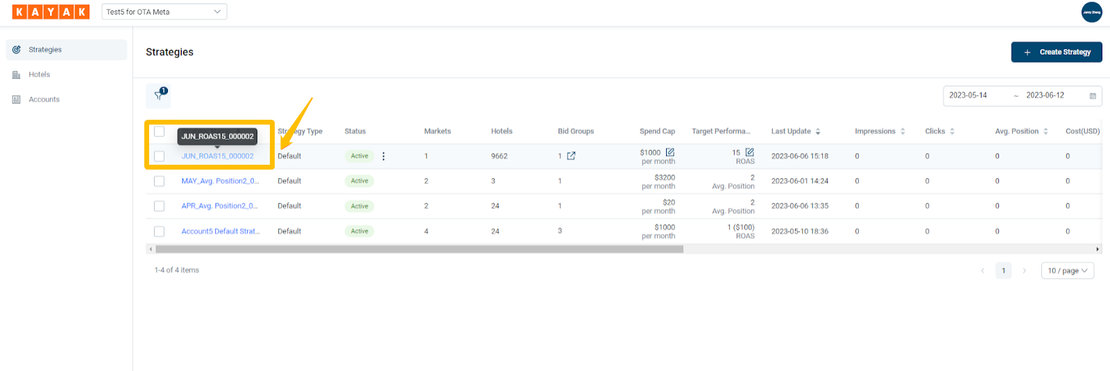Open the calendar icon in date range
The image size is (1110, 371).
[1093, 96]
